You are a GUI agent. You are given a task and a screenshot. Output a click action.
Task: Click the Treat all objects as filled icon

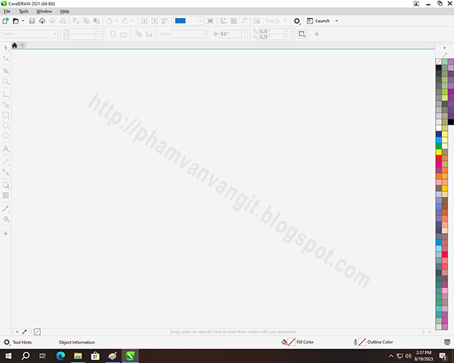point(302,34)
